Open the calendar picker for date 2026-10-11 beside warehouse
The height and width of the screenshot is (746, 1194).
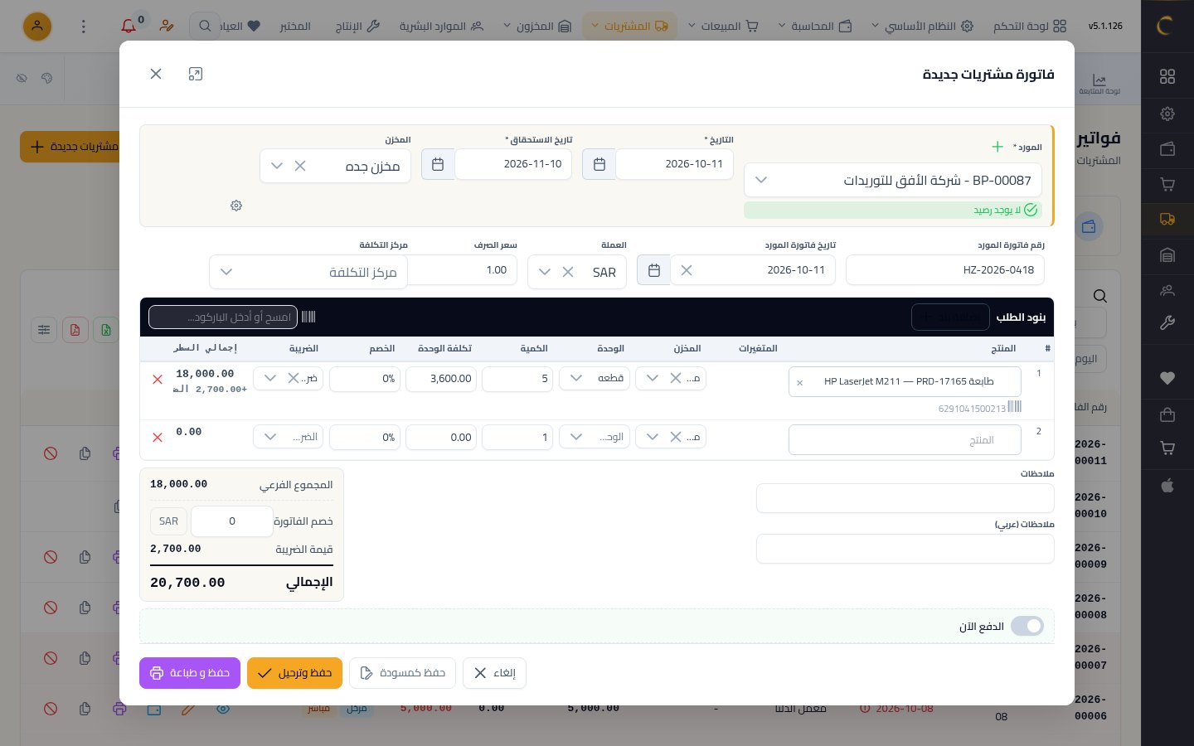coord(599,164)
